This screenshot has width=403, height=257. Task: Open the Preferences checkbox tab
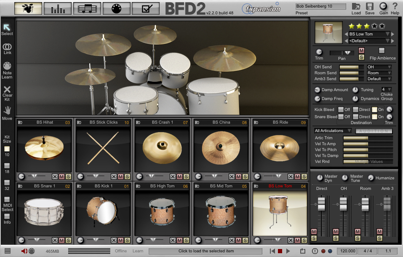coord(146,8)
